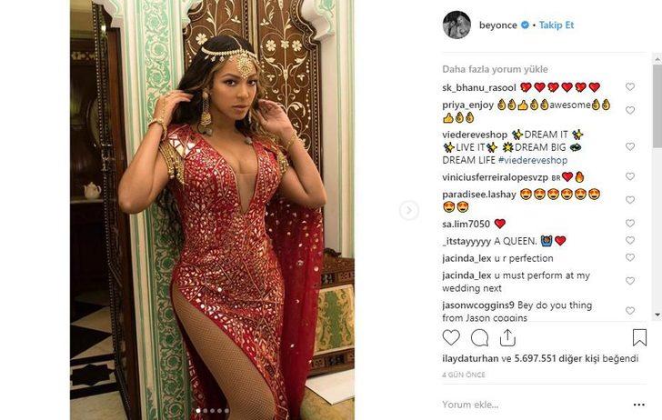Follow beyonce with "Takip Et"

[557, 25]
